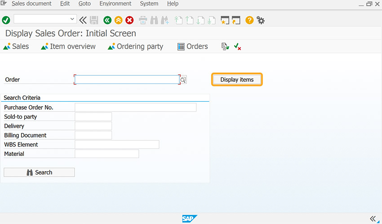Click the Save disk icon
The image size is (382, 224).
pyautogui.click(x=94, y=20)
